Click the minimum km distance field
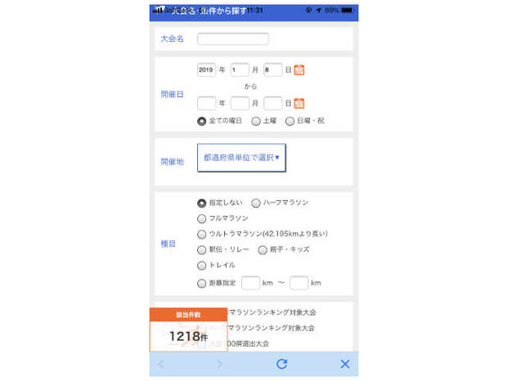The width and height of the screenshot is (508, 381). [x=250, y=283]
